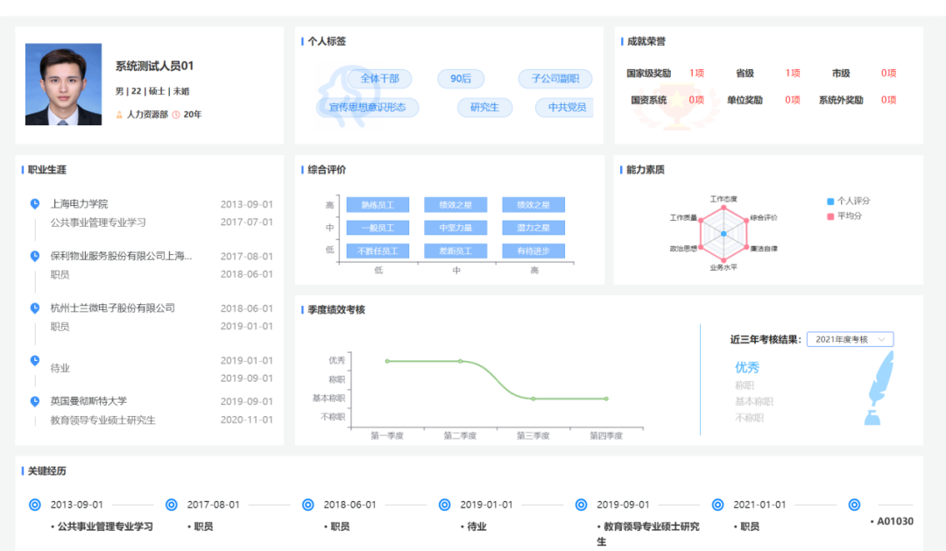
Task: Click the 第三季度 data point on performance chart
Action: [x=533, y=397]
